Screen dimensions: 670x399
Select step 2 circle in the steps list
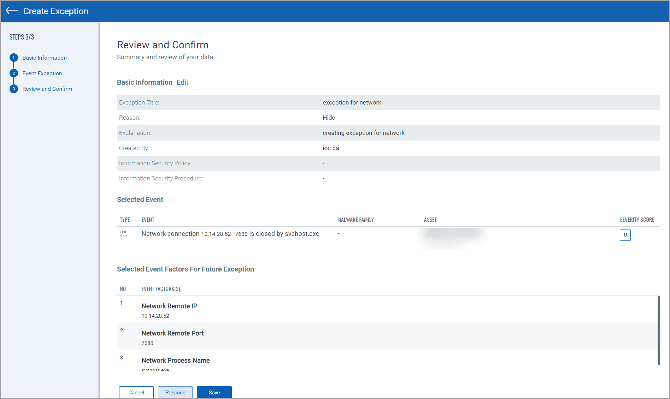pyautogui.click(x=14, y=73)
